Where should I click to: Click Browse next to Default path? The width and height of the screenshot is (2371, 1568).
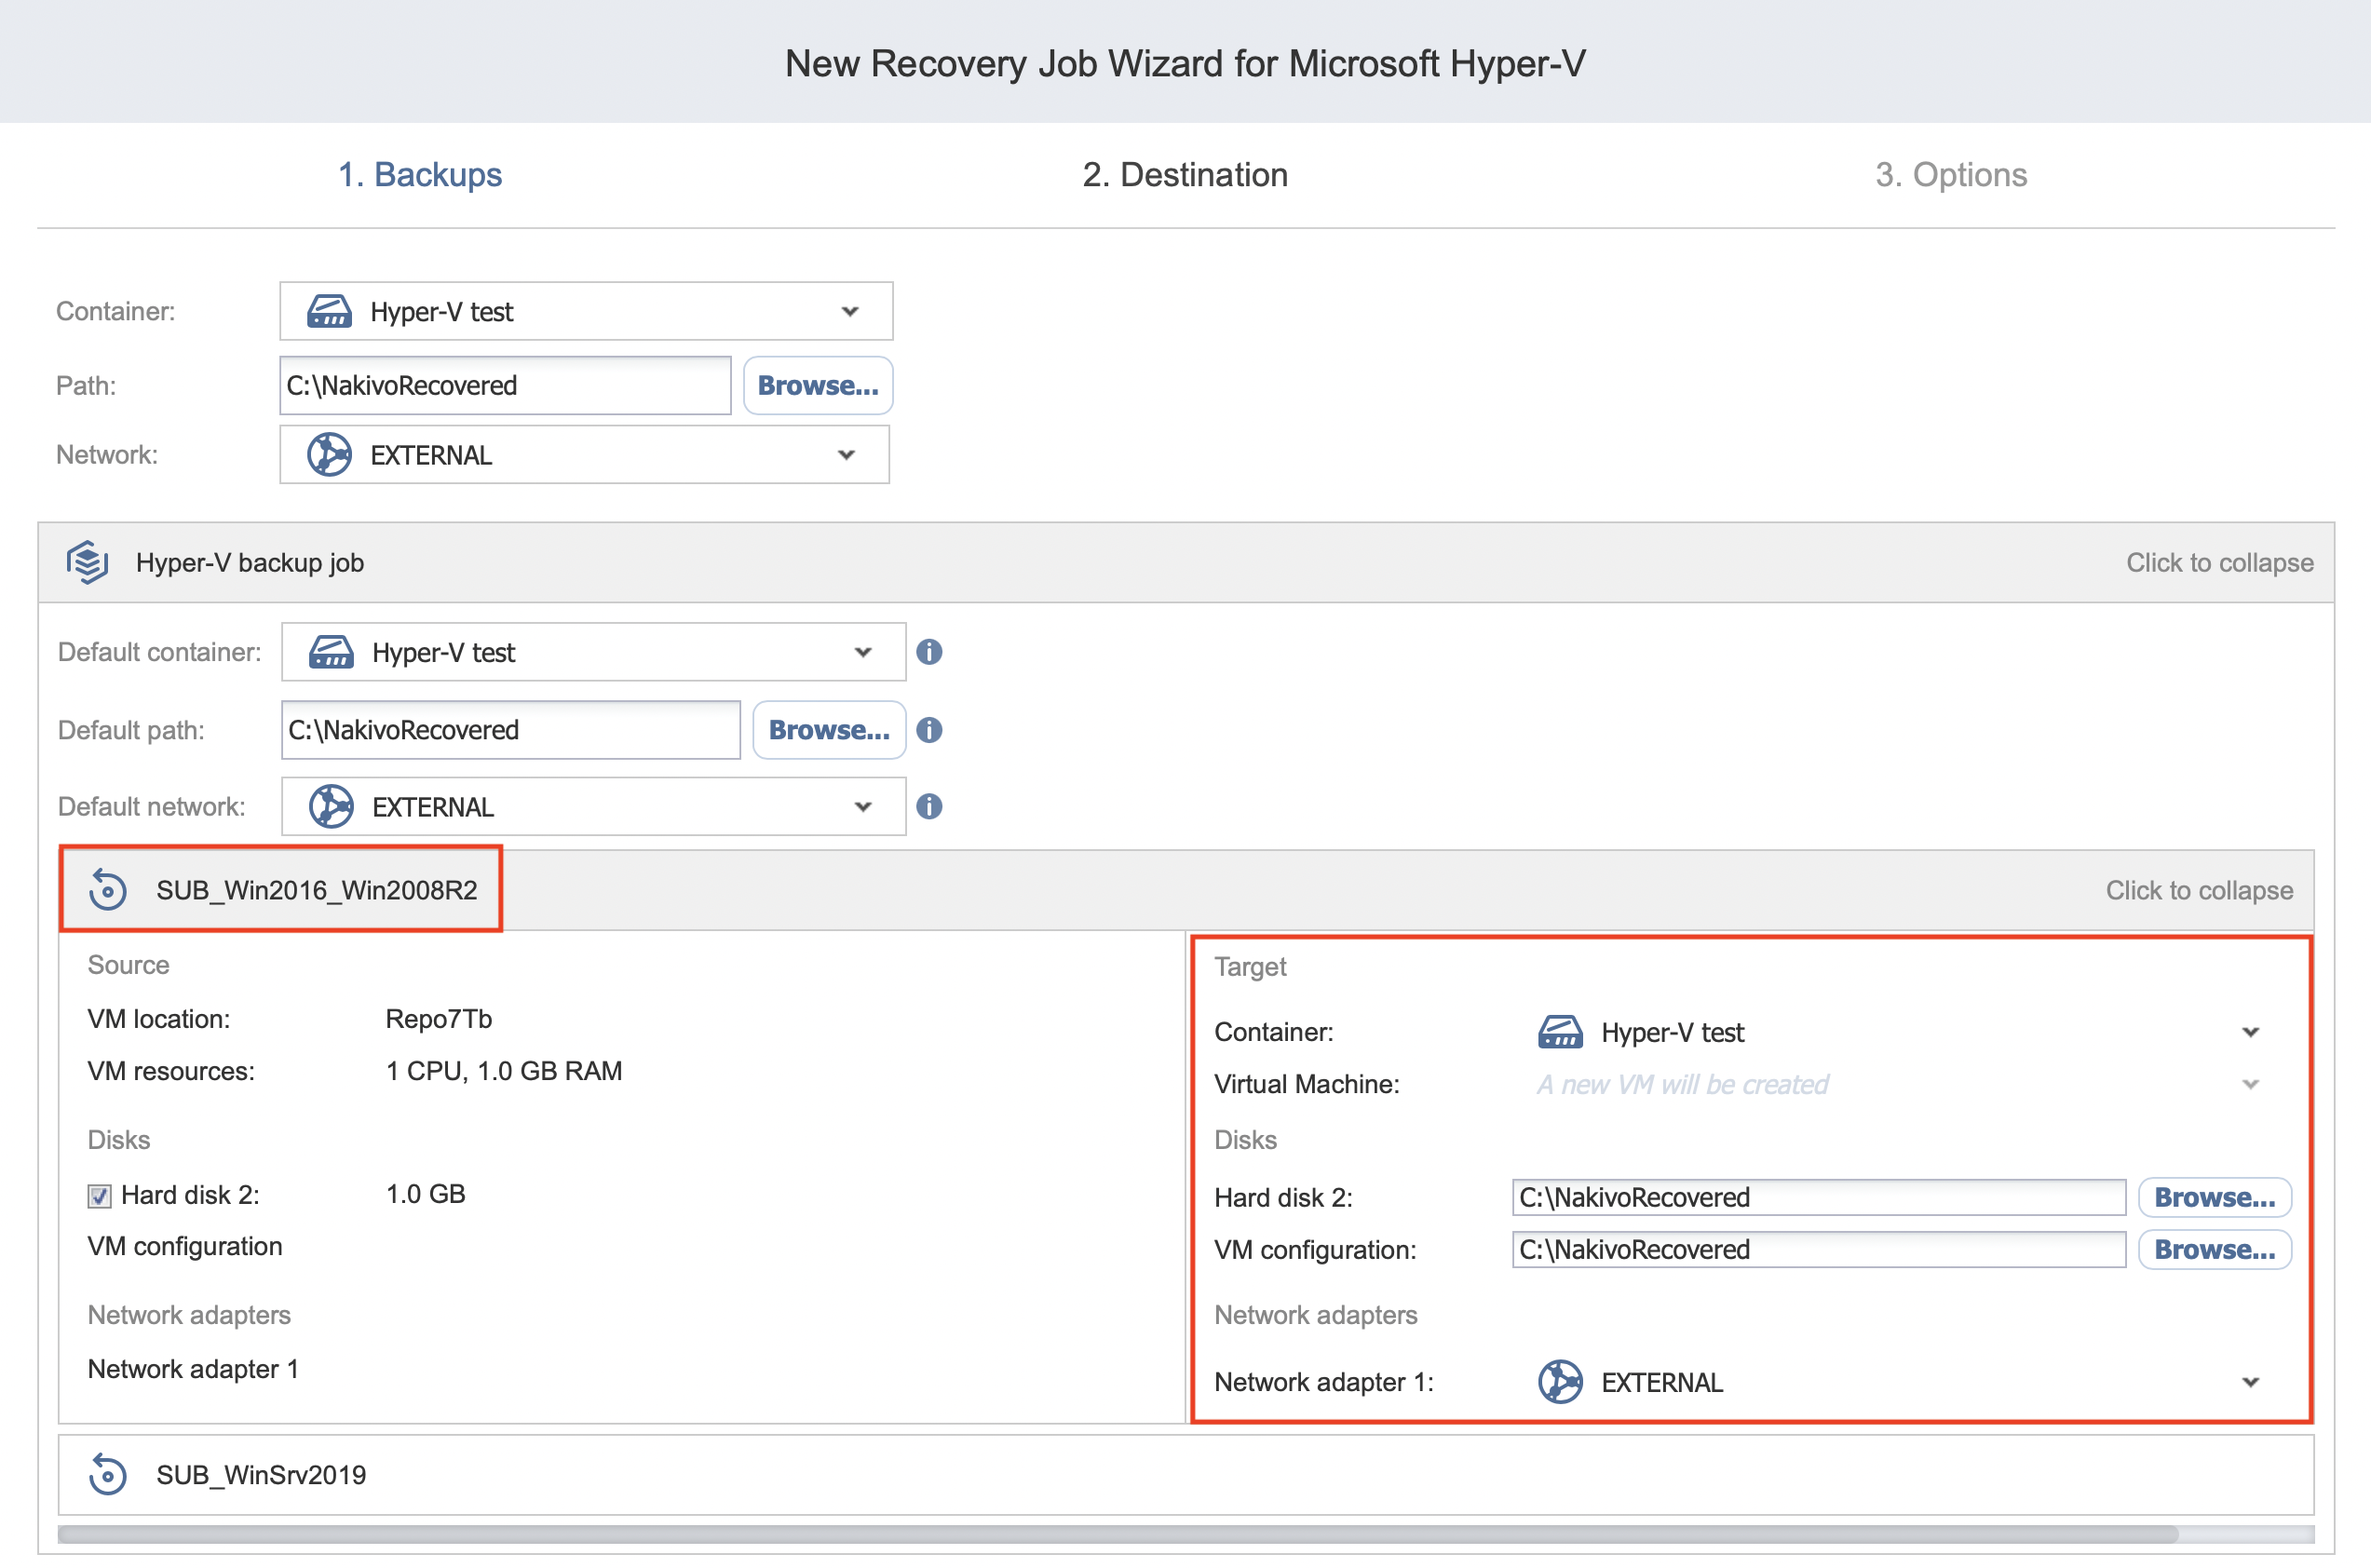point(829,730)
